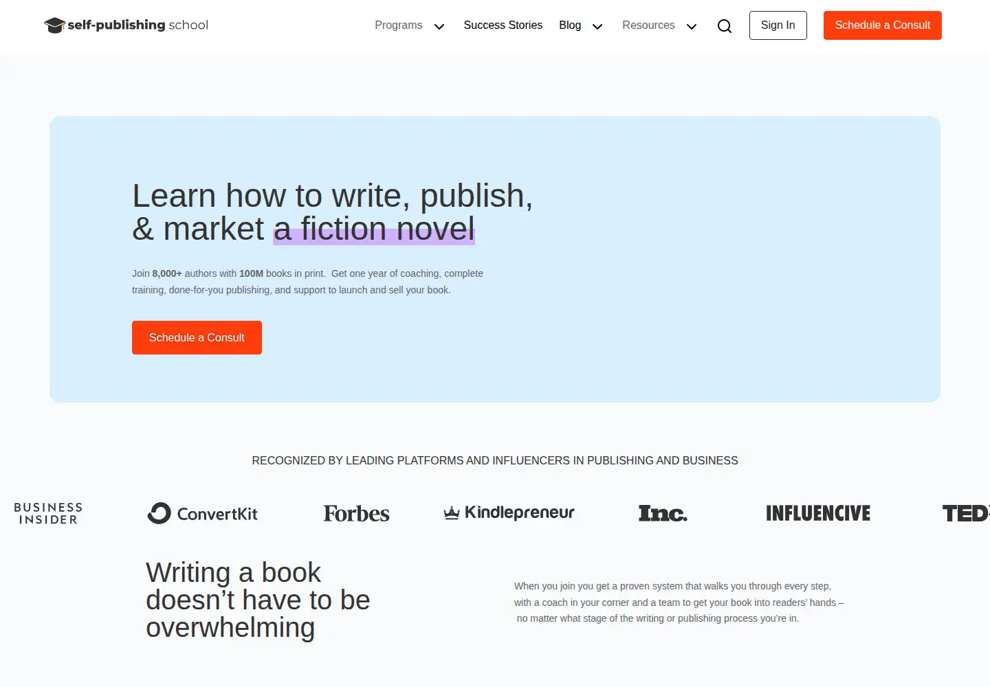The width and height of the screenshot is (990, 687).
Task: Click the TED logo
Action: (966, 513)
